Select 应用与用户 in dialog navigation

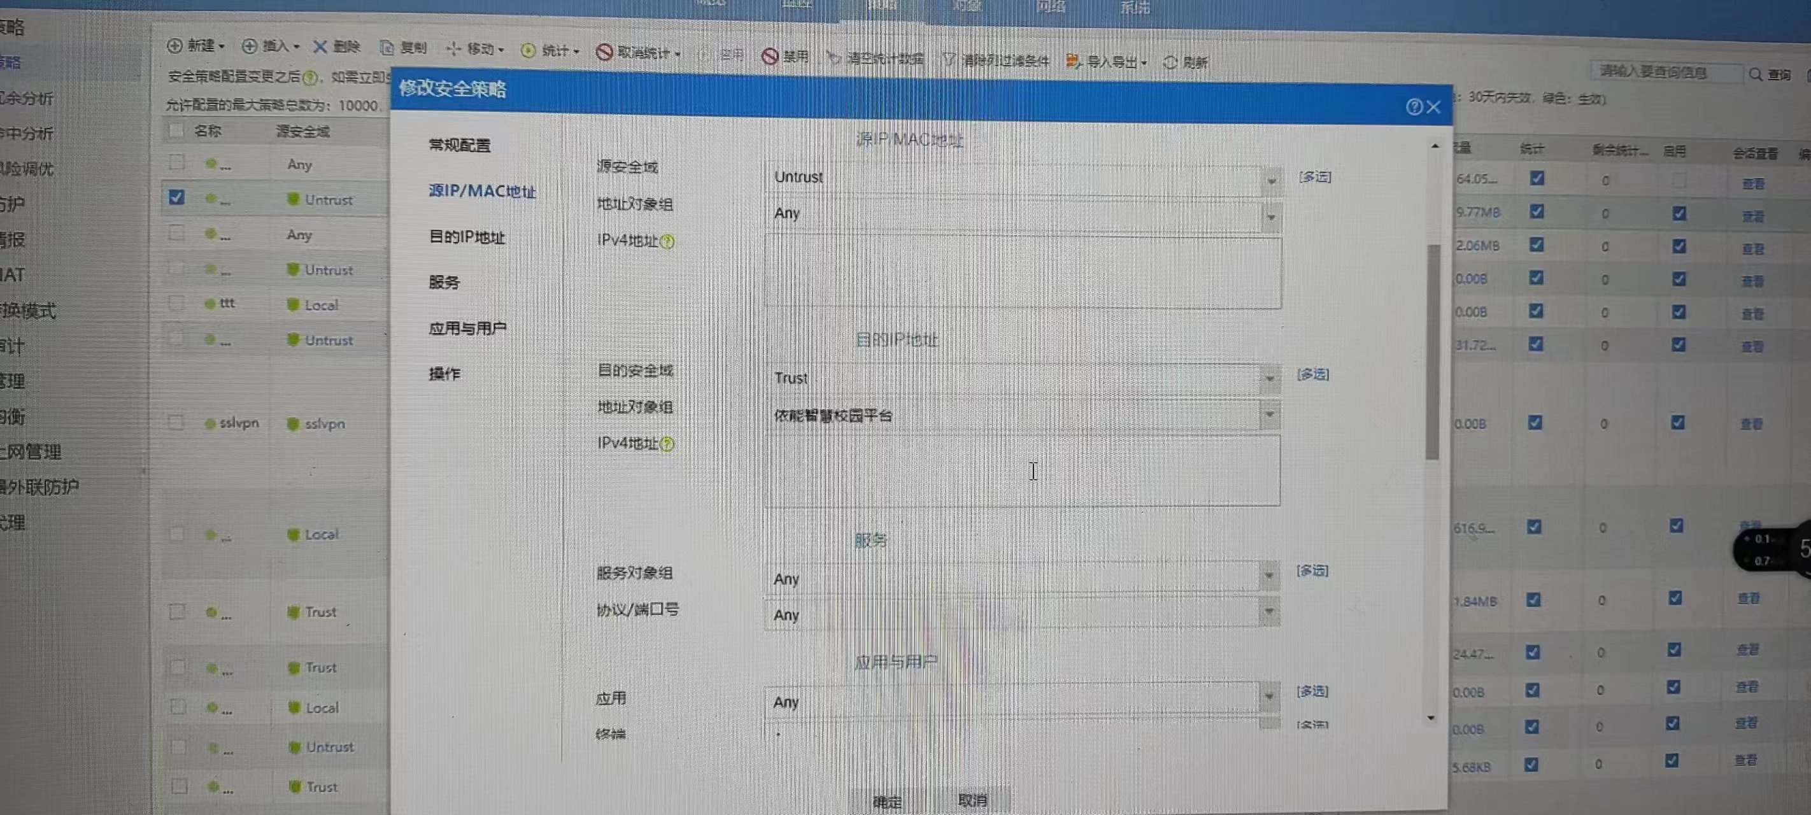point(467,329)
